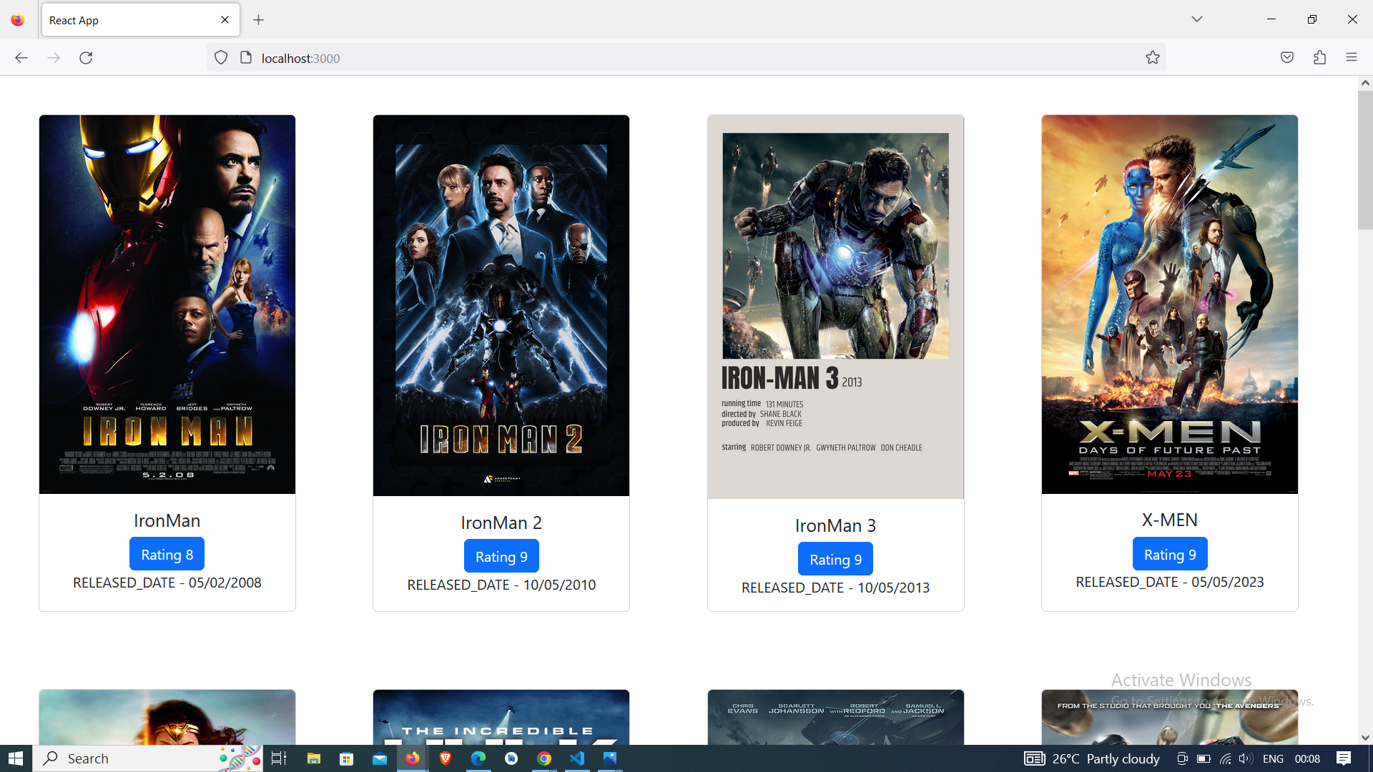Click the IronMan 2 movie poster
Viewport: 1373px width, 772px height.
[501, 305]
